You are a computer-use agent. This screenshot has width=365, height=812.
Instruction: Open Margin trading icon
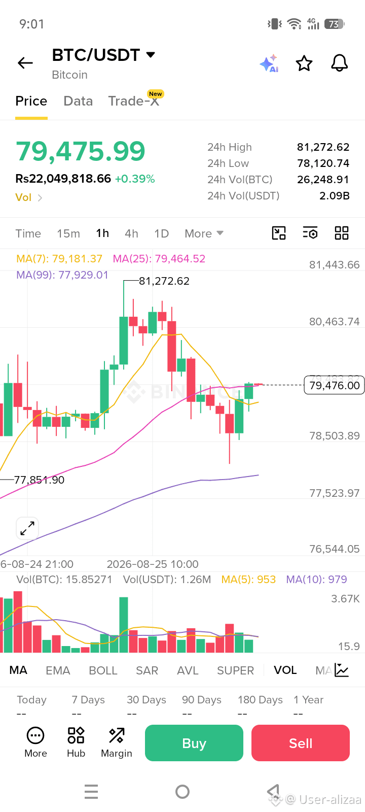(x=117, y=742)
